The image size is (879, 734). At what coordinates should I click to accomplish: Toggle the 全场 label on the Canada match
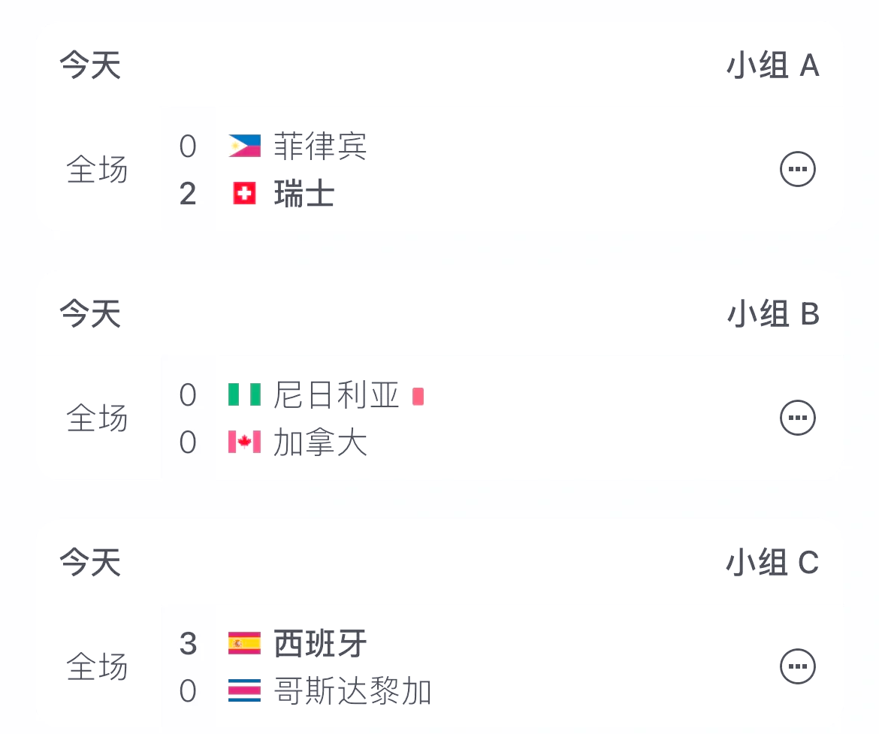(98, 418)
